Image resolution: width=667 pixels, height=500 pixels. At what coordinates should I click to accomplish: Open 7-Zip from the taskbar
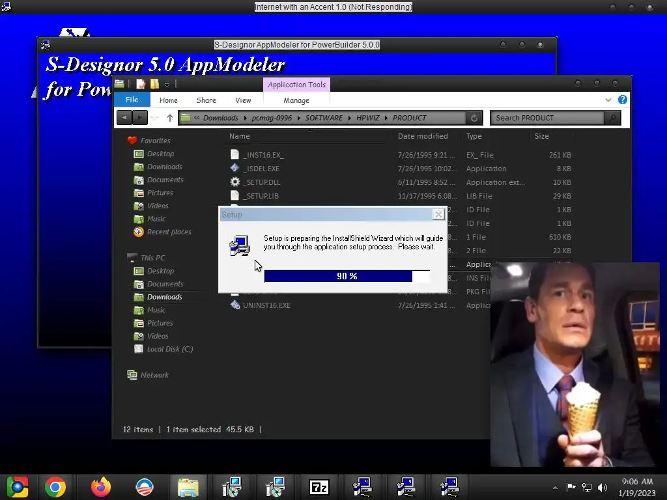point(319,487)
